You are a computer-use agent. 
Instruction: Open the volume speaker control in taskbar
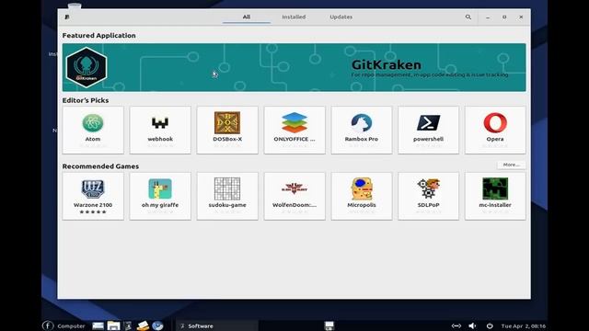(x=472, y=325)
